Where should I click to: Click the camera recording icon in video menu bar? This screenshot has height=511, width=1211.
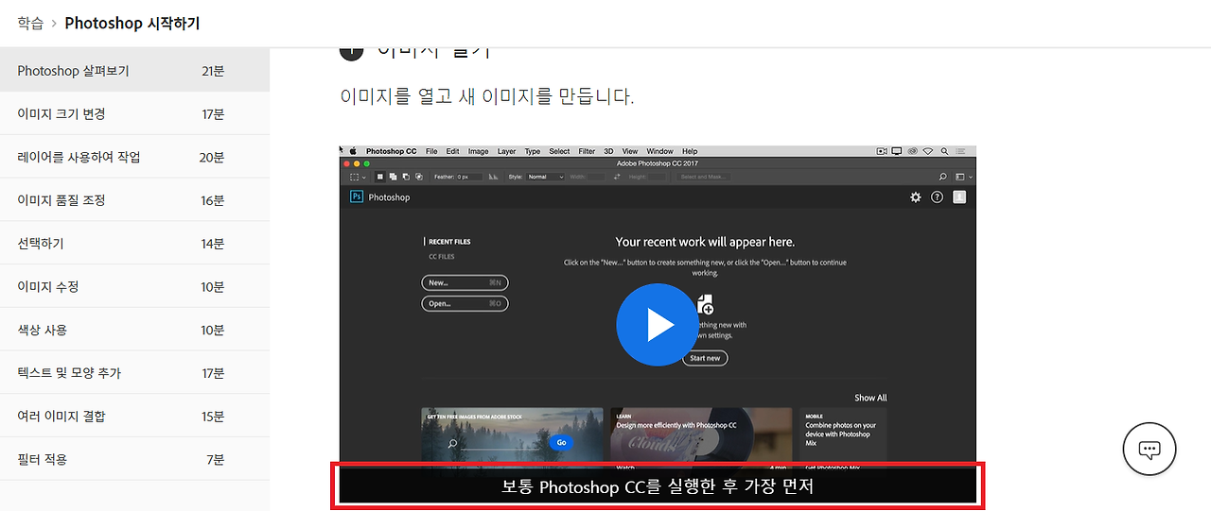882,151
